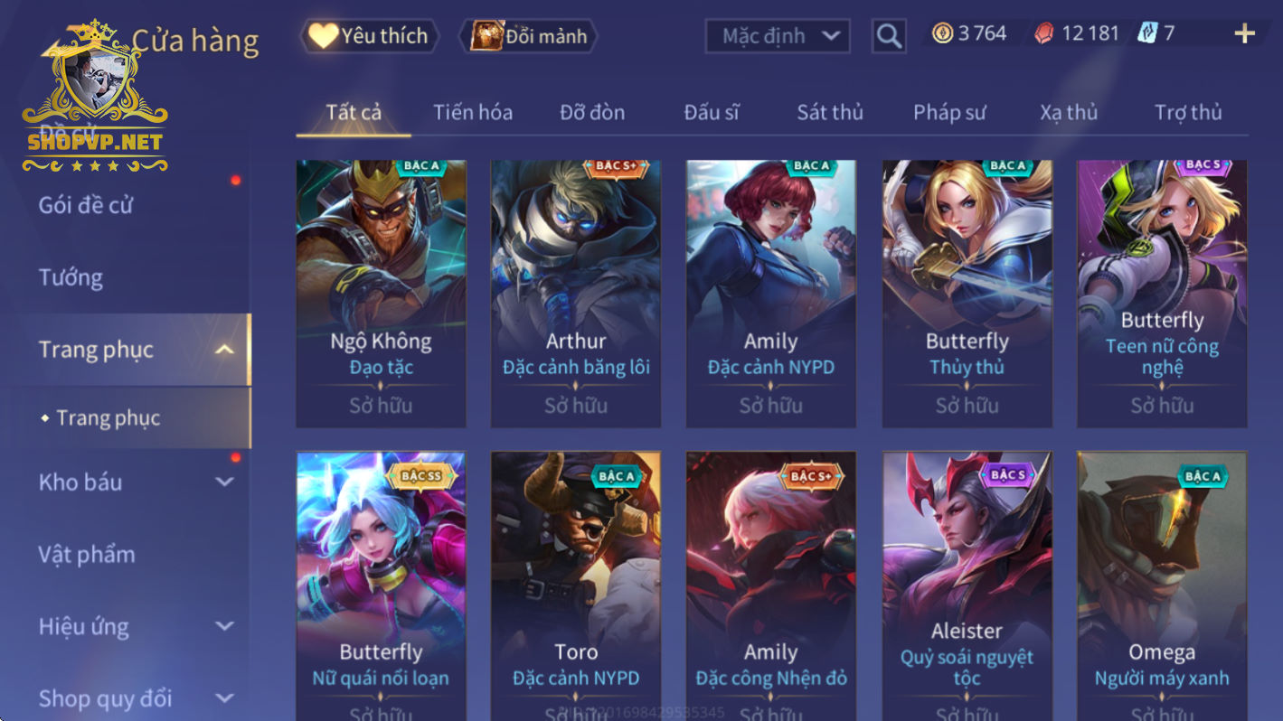Screen dimensions: 1283x721
Task: Click the gold coin currency icon
Action: pos(943,33)
